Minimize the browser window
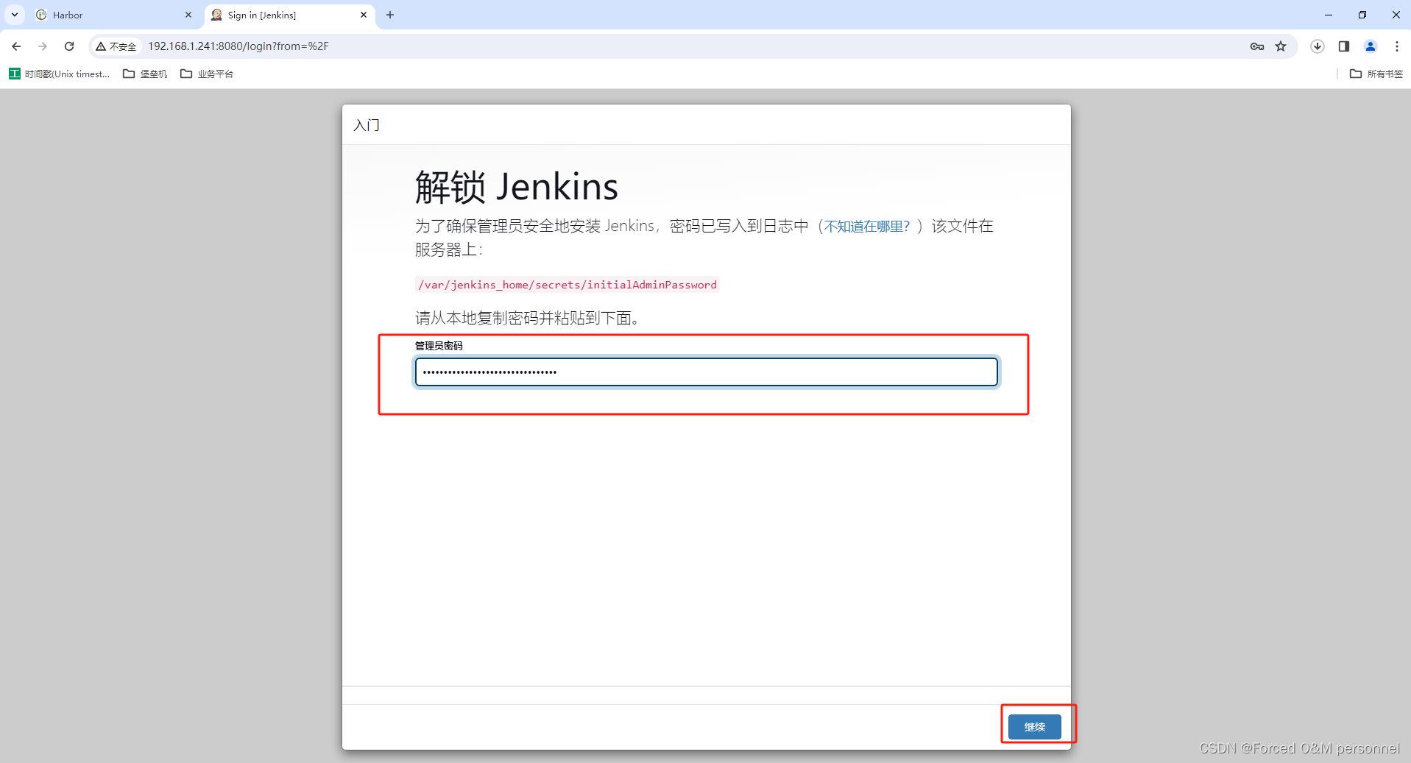The width and height of the screenshot is (1411, 763). pyautogui.click(x=1329, y=15)
